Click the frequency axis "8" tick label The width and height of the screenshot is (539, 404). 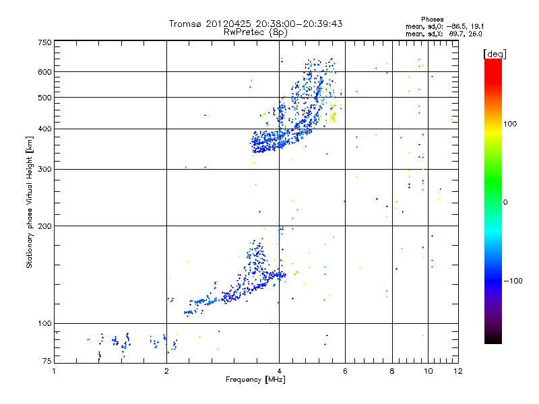[392, 371]
